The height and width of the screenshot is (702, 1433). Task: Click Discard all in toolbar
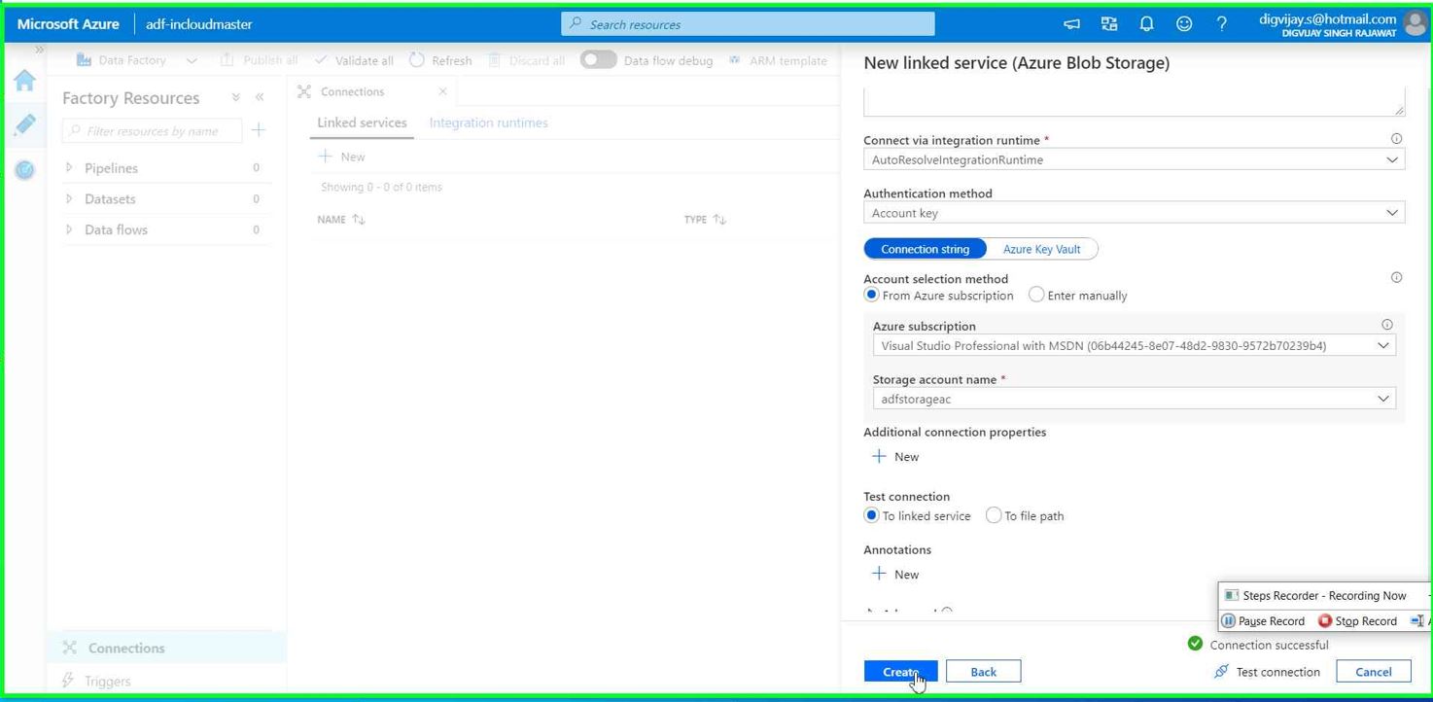coord(526,60)
